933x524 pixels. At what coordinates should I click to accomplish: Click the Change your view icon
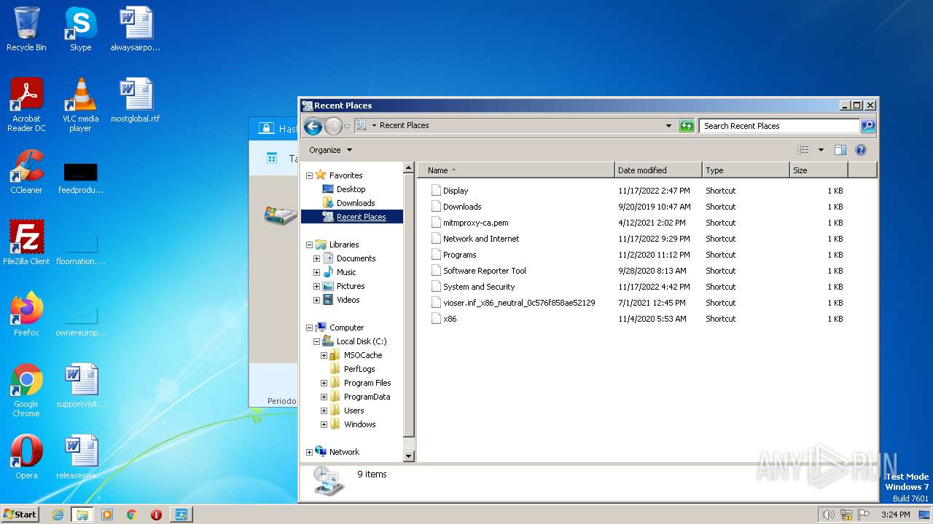pos(803,150)
